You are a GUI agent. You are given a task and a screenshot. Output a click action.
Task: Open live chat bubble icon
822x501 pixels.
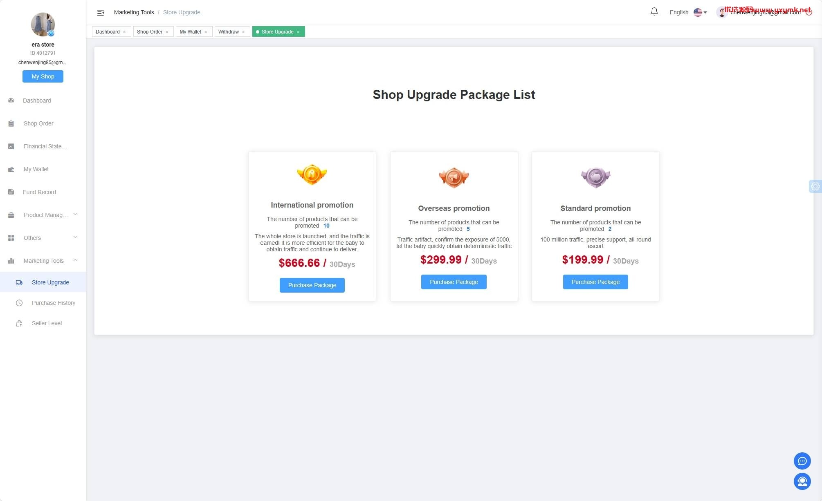[x=802, y=461]
